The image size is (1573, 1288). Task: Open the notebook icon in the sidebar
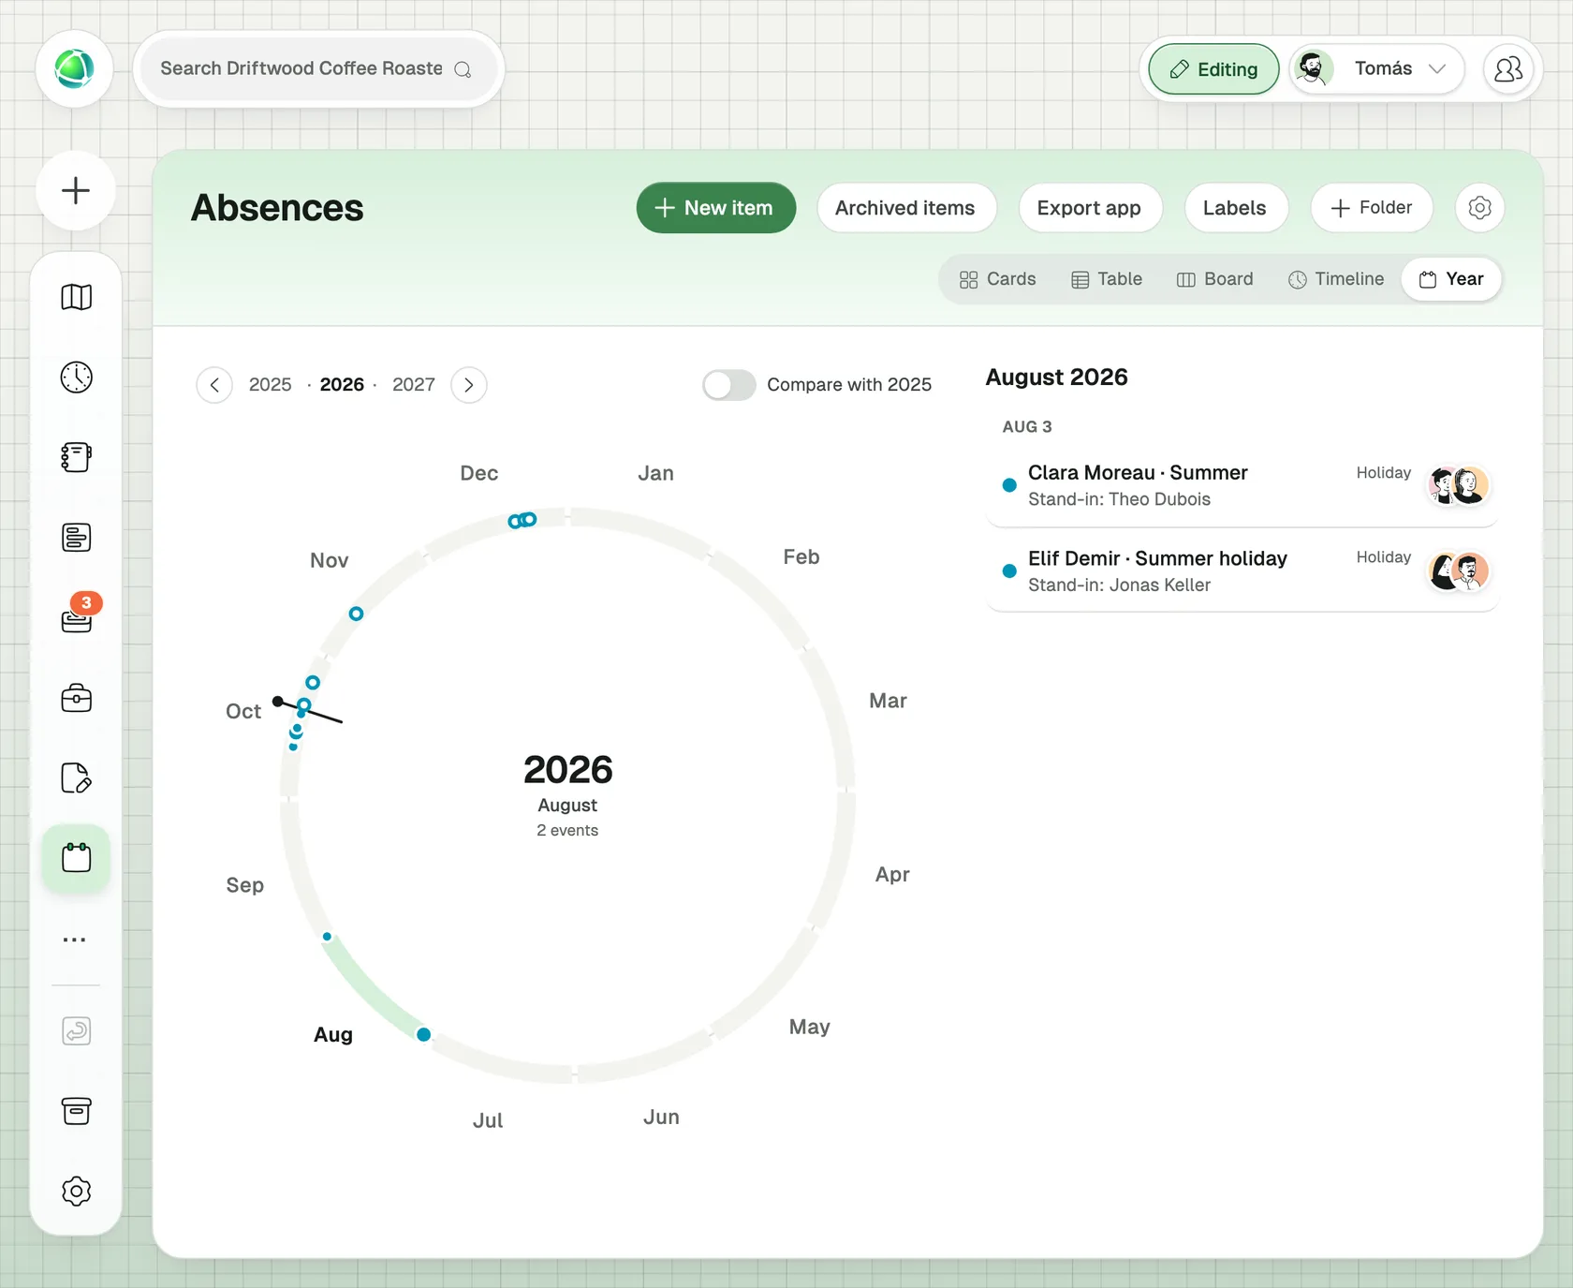point(76,457)
